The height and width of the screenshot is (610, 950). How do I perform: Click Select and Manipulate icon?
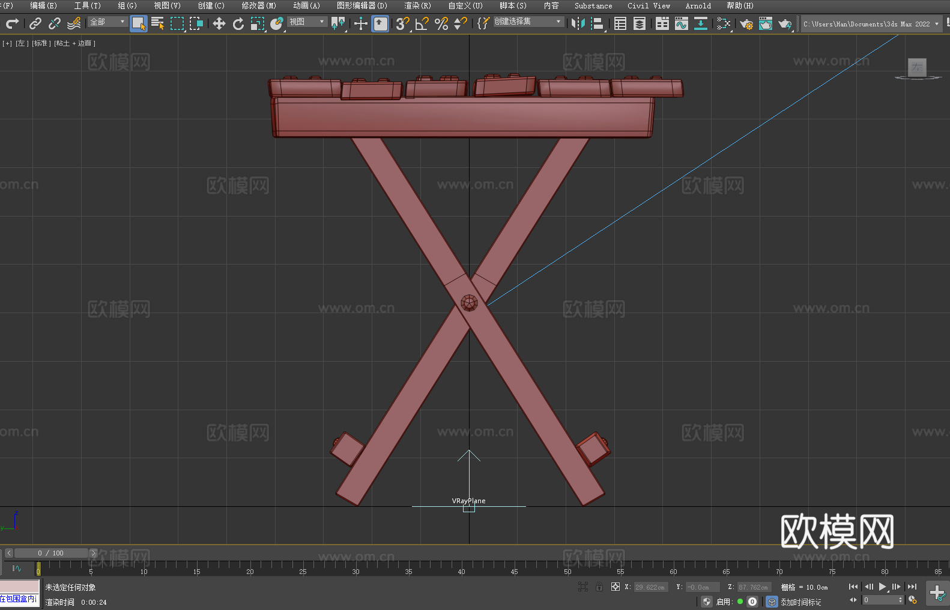360,23
